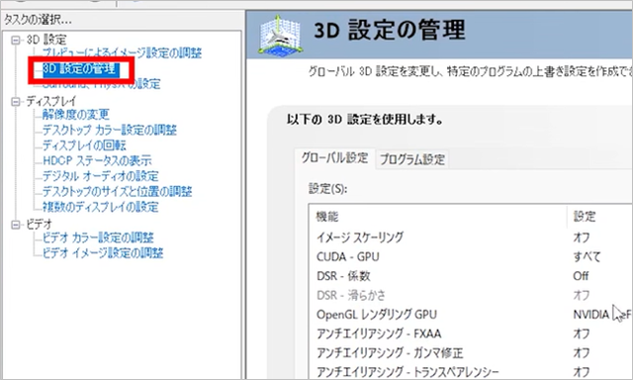Open プレビューによるイメージ設定の調整
This screenshot has height=380, width=633.
[122, 52]
